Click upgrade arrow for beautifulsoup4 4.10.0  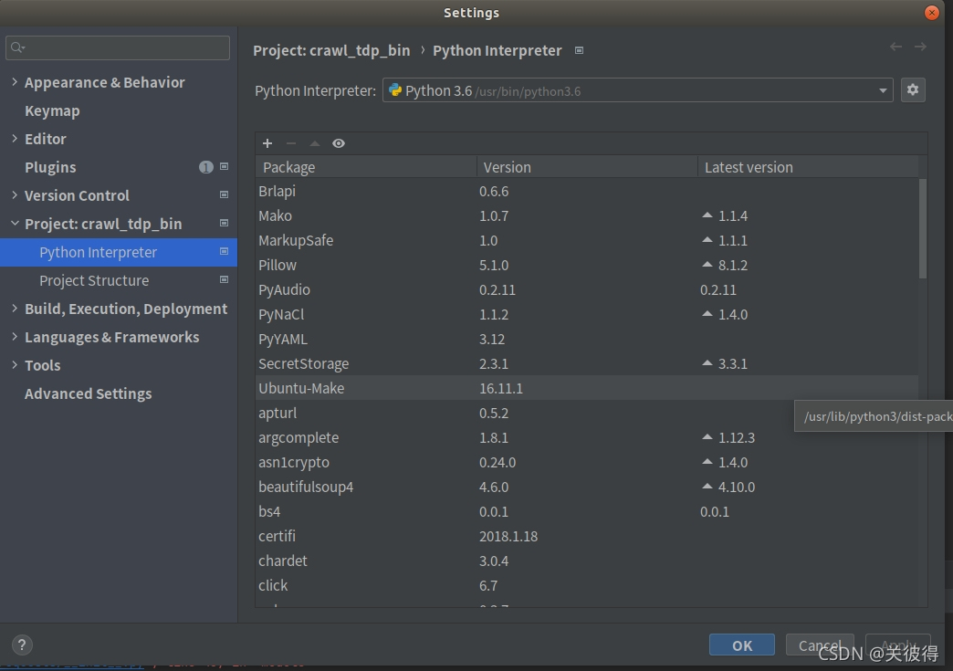[707, 487]
